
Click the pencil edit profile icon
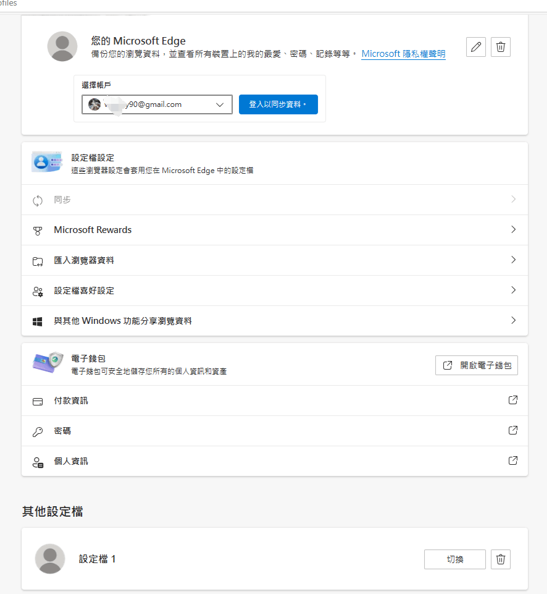(476, 47)
